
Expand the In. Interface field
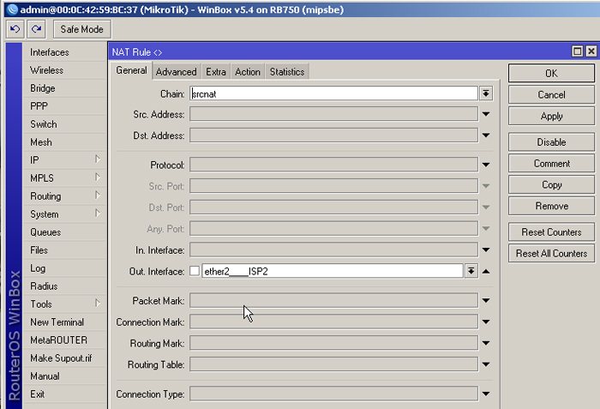486,250
